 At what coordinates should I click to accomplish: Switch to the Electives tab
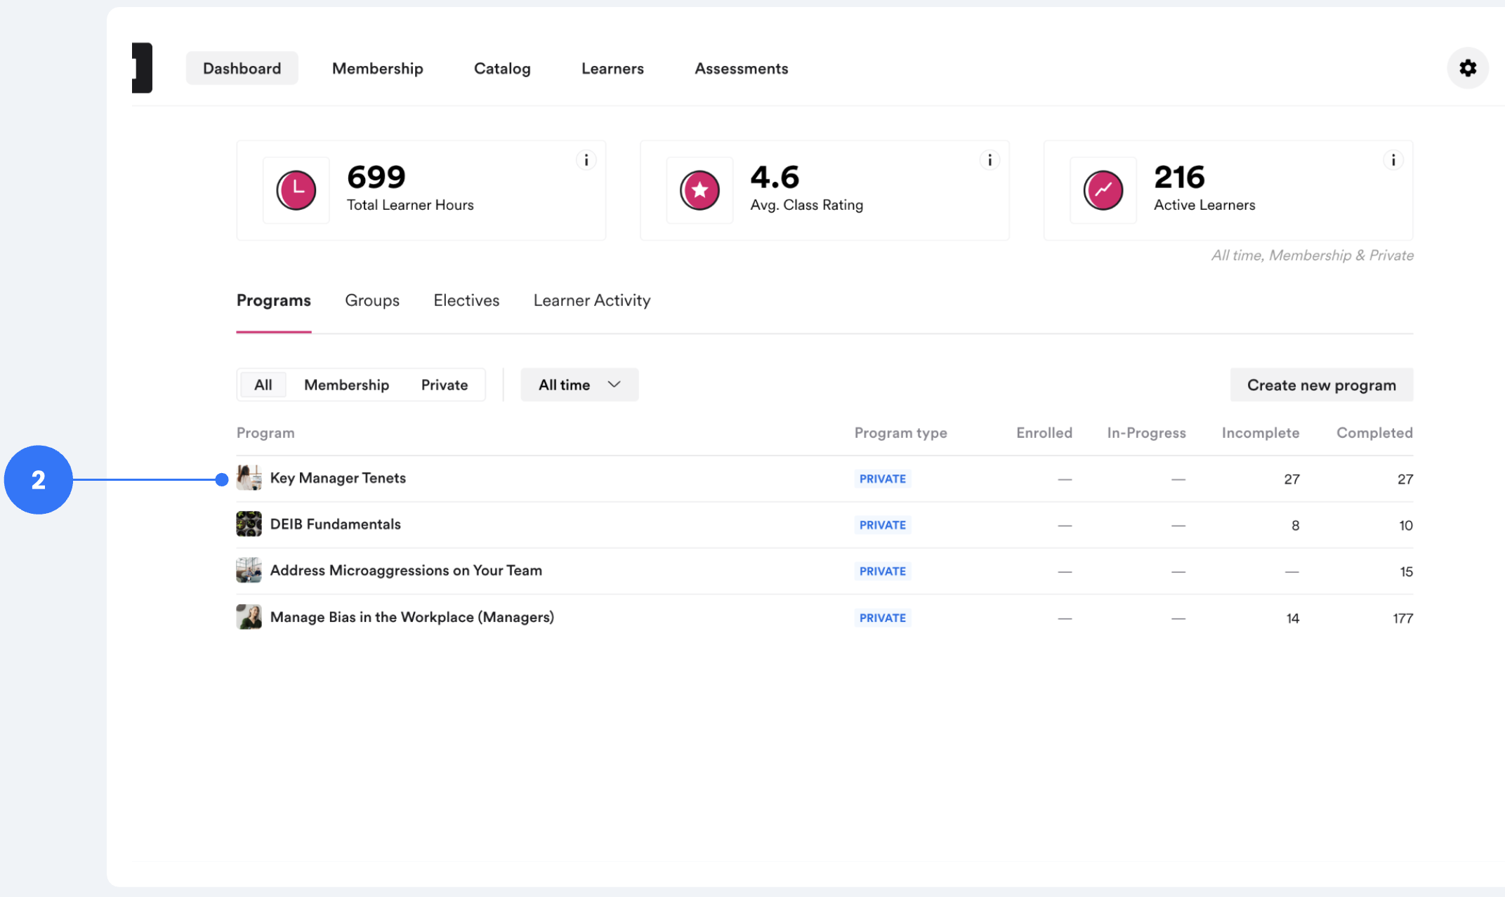[x=466, y=300]
